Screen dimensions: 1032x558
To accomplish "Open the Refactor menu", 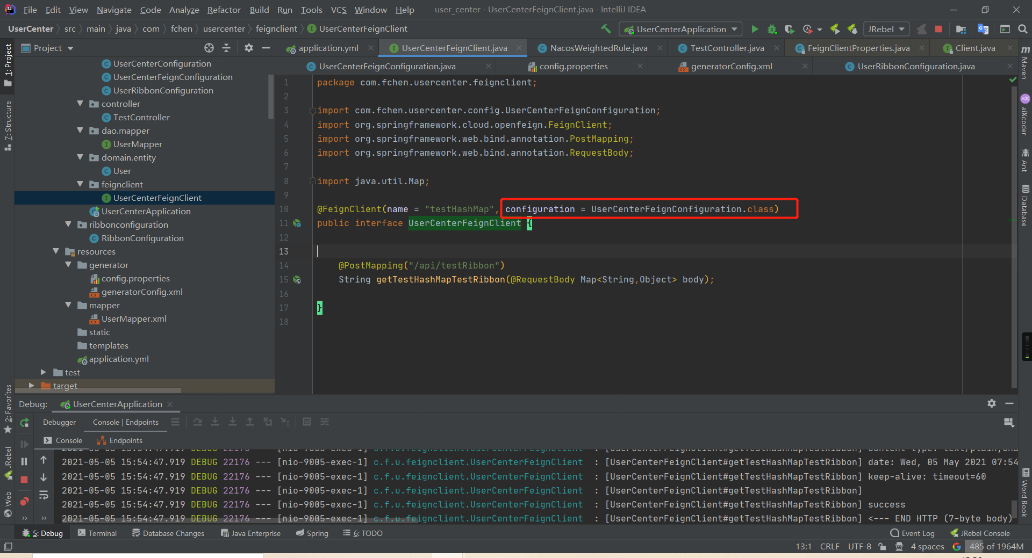I will pos(223,9).
